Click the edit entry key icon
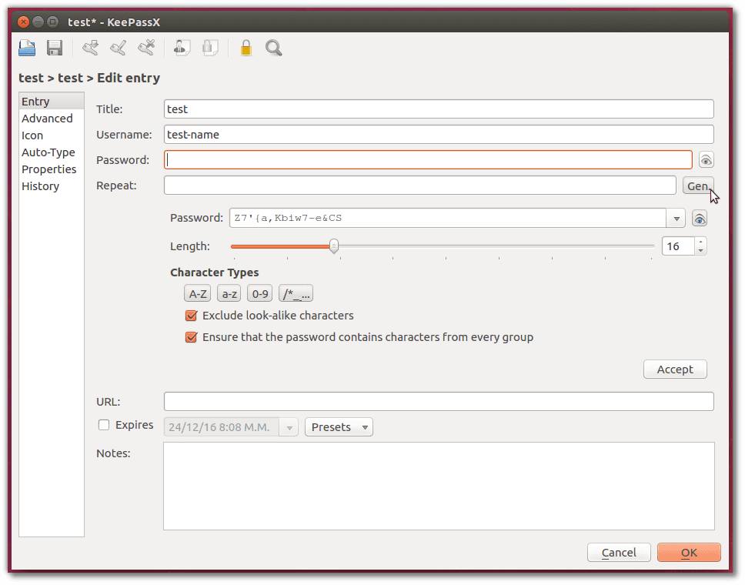 point(119,48)
